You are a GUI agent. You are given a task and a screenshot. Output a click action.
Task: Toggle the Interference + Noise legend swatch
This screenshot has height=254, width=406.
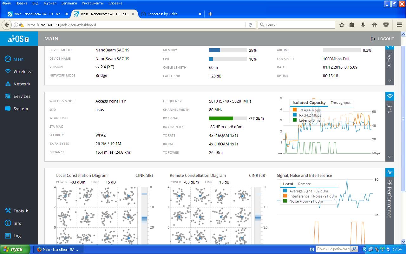(285, 196)
